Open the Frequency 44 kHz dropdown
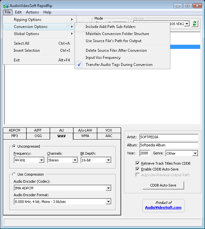The image size is (205, 229). [x=41, y=160]
